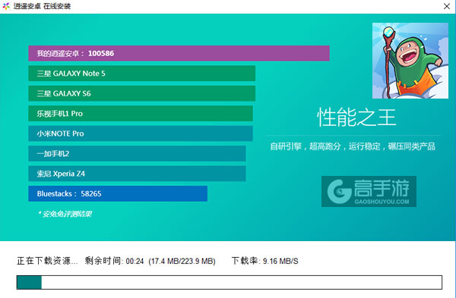This screenshot has width=456, height=298.
Task: Click the 性能之王 headline
Action: click(356, 118)
